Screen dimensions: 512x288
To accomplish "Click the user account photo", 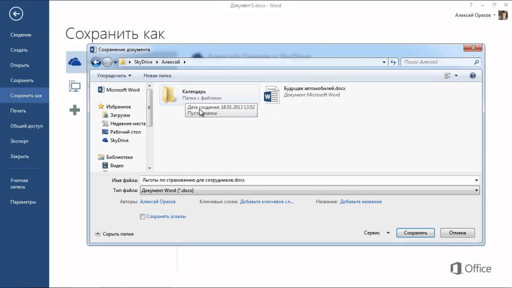I will point(503,15).
